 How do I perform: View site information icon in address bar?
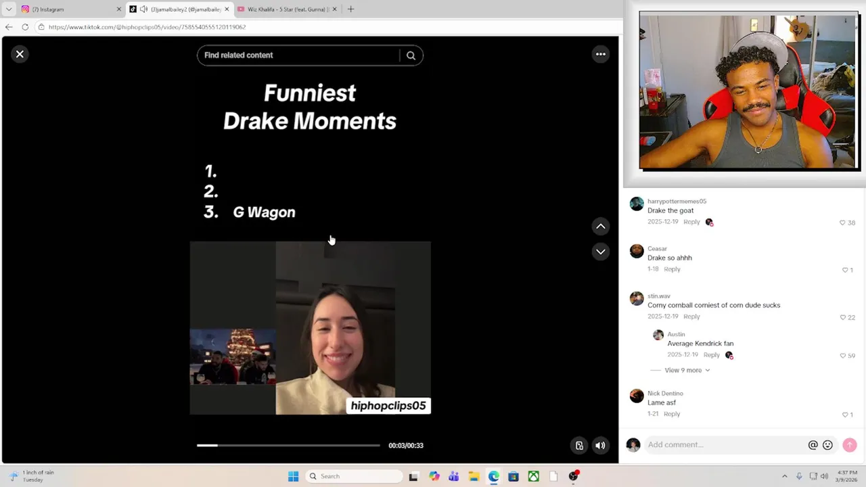pos(41,27)
